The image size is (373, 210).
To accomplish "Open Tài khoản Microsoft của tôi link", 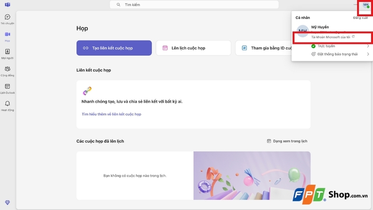I will (x=332, y=36).
